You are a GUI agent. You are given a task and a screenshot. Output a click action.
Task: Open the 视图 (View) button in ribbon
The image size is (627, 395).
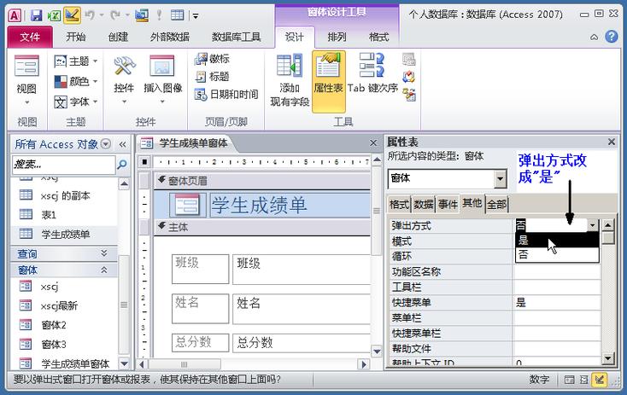[26, 79]
